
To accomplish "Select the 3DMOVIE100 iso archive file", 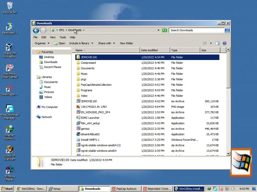I will (147, 101).
